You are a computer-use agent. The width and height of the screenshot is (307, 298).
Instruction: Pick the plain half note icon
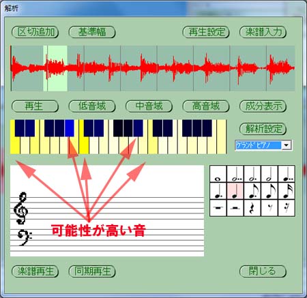[269, 174]
